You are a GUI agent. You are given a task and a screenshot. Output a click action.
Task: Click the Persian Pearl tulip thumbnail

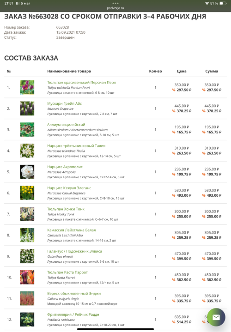pos(27,87)
